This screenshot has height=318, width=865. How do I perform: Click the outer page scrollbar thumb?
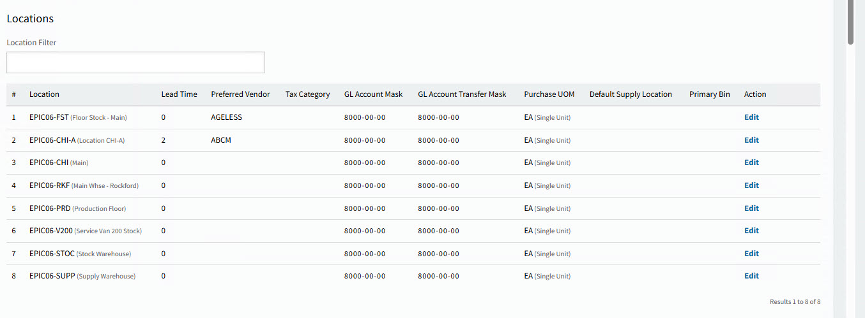[x=850, y=22]
